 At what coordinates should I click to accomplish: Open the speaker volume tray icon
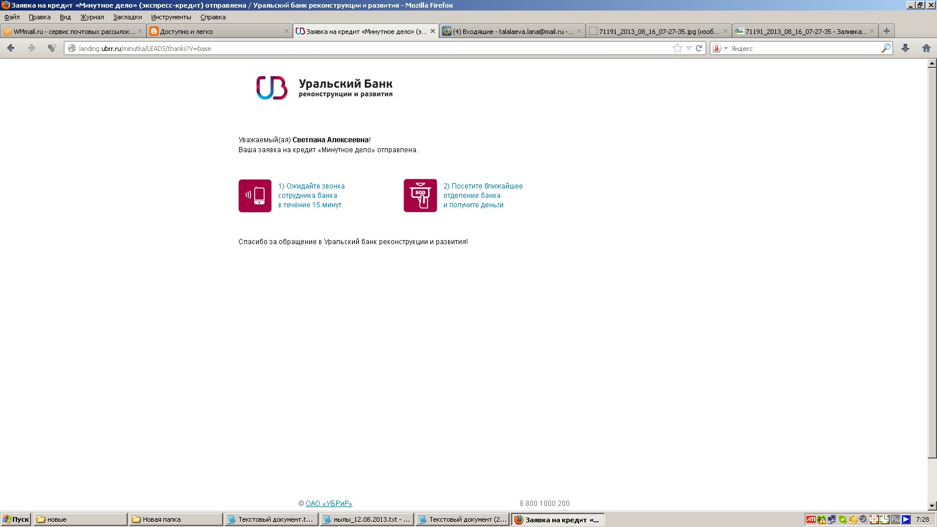click(x=863, y=519)
